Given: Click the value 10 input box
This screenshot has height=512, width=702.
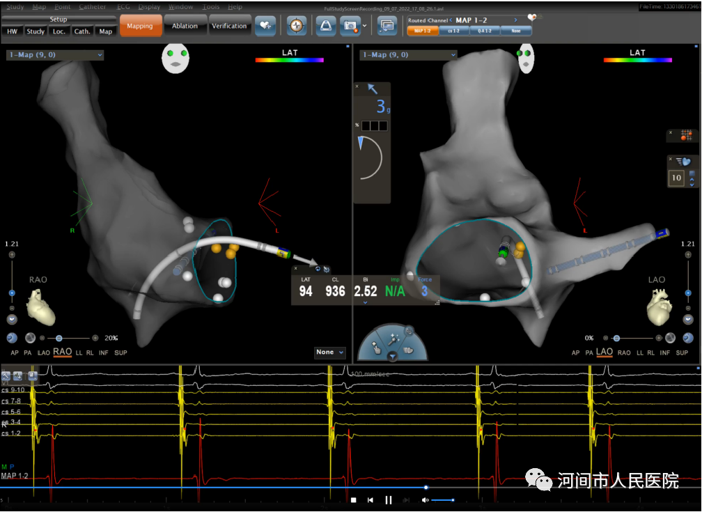Looking at the screenshot, I should click(676, 178).
